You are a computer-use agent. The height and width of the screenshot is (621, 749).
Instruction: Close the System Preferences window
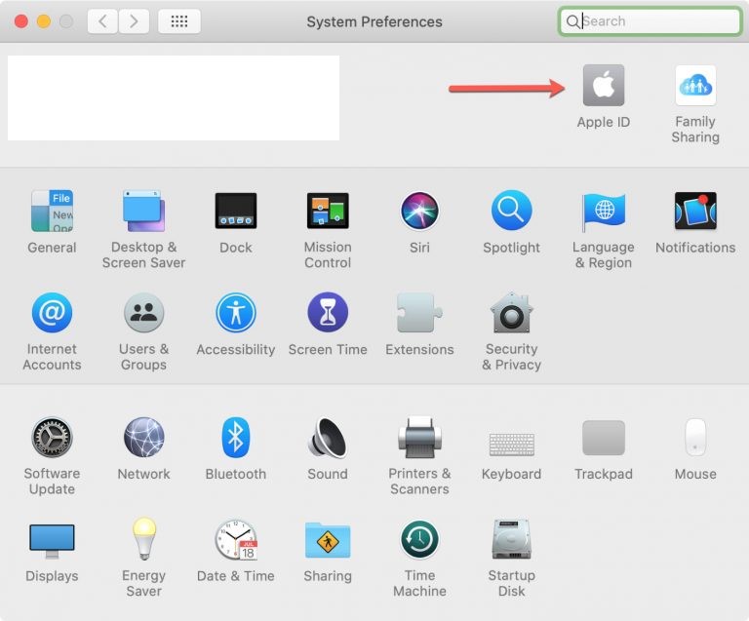click(x=21, y=21)
